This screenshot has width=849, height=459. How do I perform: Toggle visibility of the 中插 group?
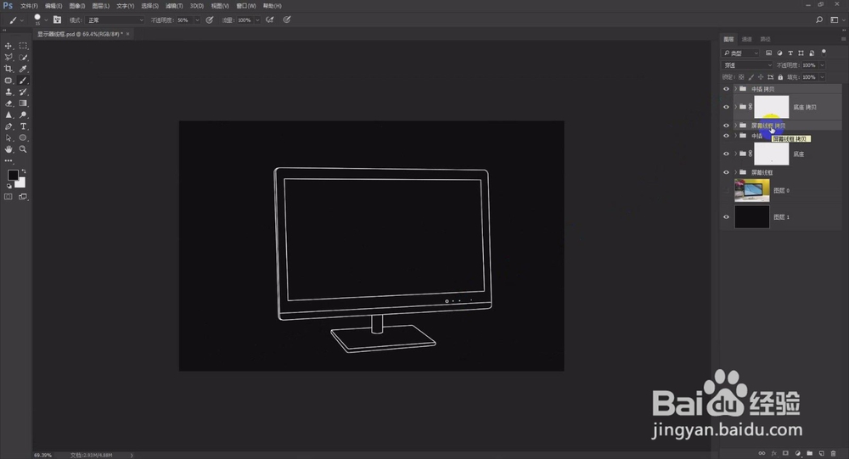726,136
